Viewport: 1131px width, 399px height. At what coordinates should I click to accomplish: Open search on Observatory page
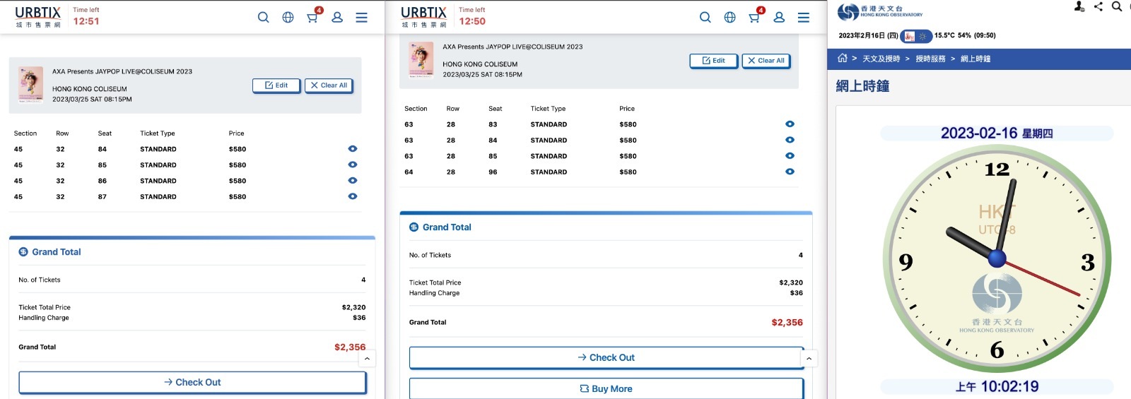[x=1117, y=6]
